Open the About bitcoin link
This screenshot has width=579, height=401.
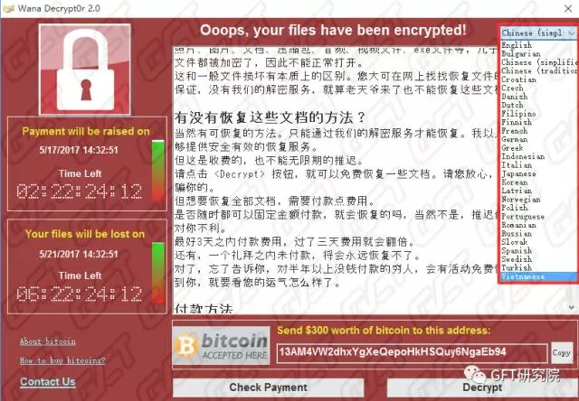48,341
